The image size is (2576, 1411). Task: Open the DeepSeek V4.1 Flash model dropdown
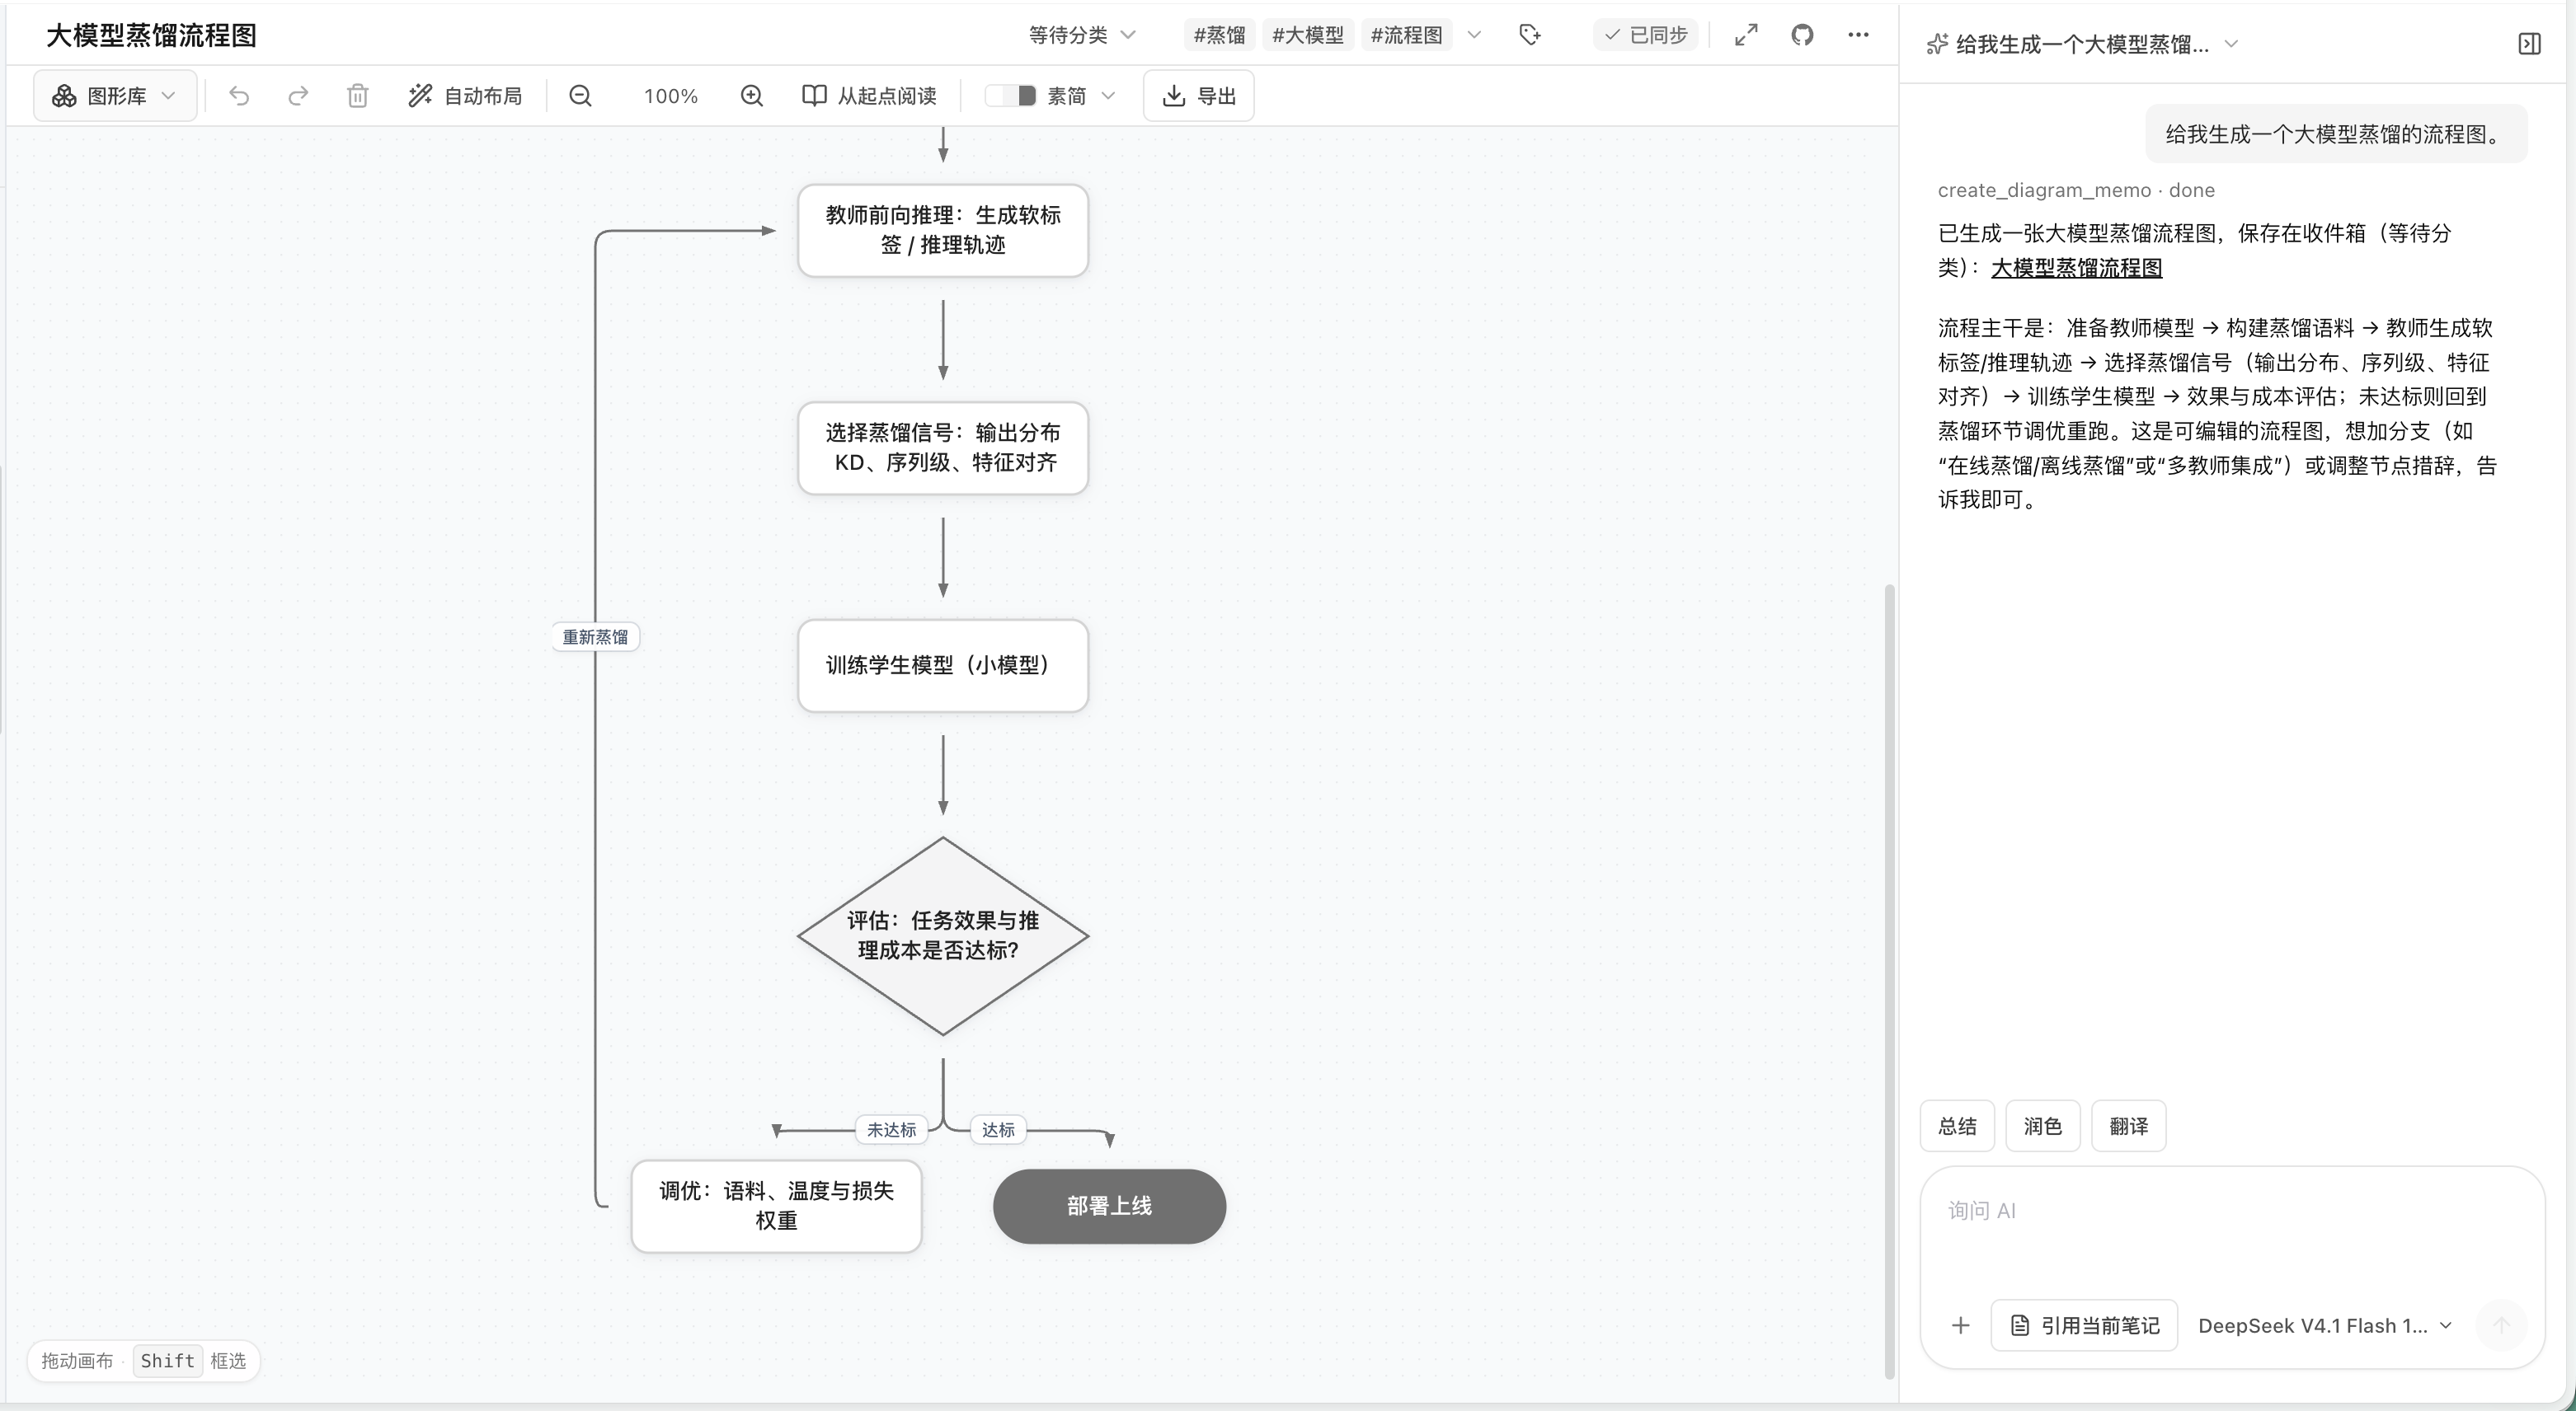click(x=2325, y=1325)
